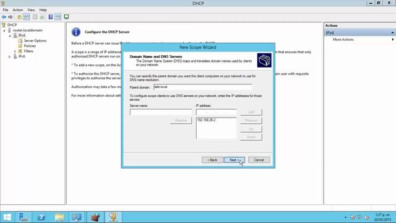This screenshot has width=396, height=223.
Task: Click the New Scope Wizard folders icon
Action: click(264, 60)
